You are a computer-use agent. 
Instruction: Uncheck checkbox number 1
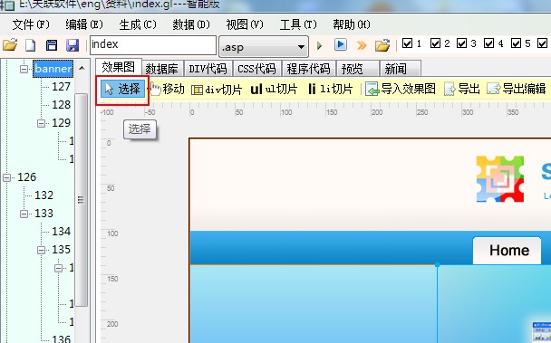[x=407, y=43]
